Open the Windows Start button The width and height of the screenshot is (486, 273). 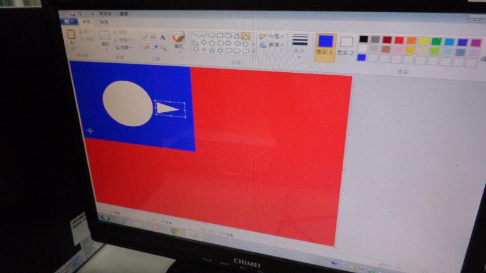[x=105, y=218]
